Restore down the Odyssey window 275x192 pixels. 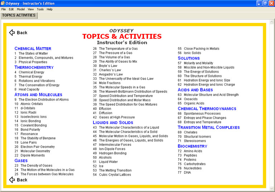265,3
